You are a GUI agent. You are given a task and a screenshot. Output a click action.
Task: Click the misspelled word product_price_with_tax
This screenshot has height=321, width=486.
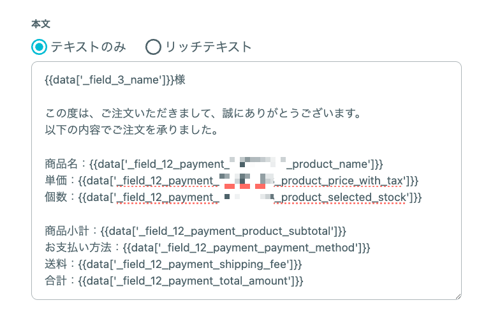pos(340,181)
